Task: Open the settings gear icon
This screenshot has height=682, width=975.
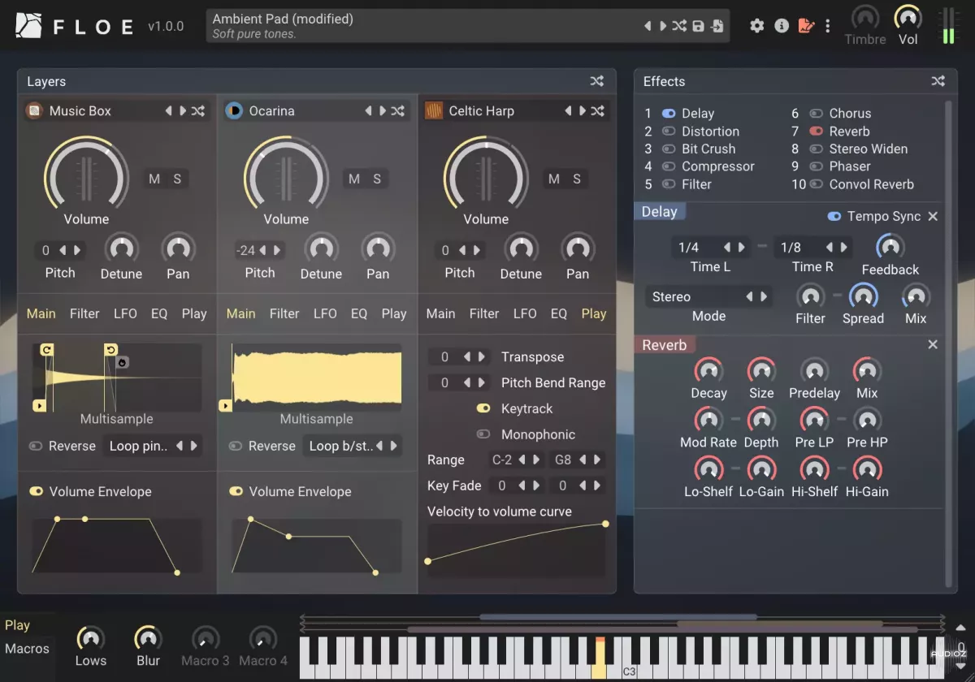Action: tap(756, 26)
